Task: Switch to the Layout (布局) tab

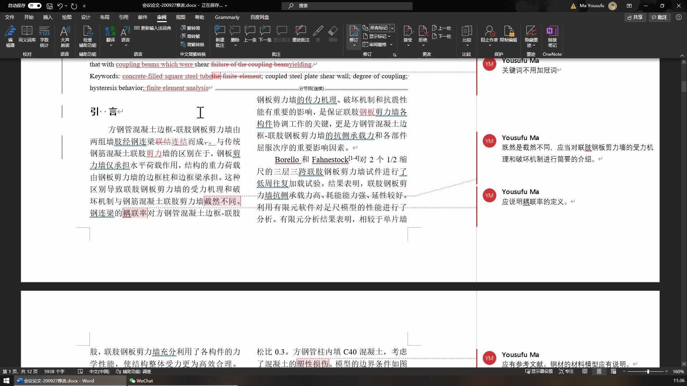Action: (104, 17)
